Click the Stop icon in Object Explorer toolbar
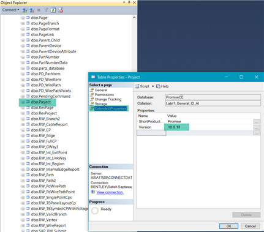 [39, 10]
